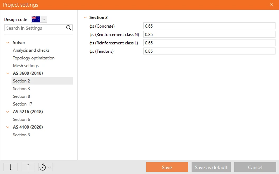The height and width of the screenshot is (174, 279).
Task: Click the Reinforcement class L value field
Action: pos(209,43)
